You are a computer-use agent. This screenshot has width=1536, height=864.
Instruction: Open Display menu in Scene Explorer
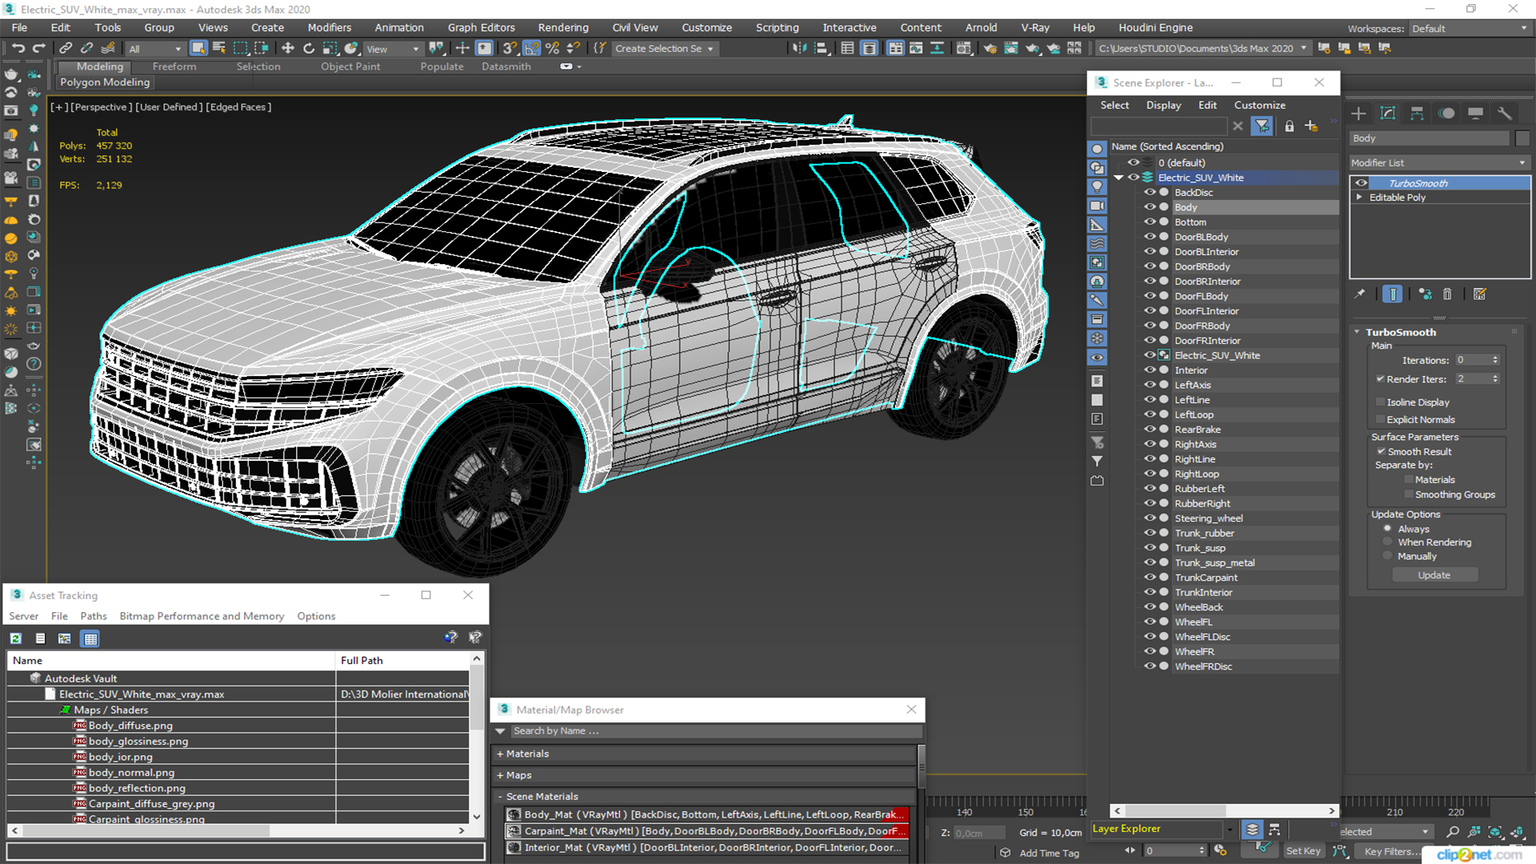(1163, 105)
